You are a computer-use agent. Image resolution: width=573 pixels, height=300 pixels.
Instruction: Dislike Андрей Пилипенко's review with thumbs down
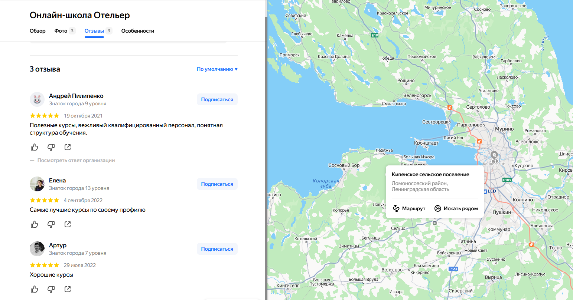[x=51, y=147]
